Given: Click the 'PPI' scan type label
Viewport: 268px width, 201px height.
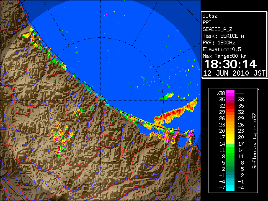Looking at the screenshot, I should point(207,23).
